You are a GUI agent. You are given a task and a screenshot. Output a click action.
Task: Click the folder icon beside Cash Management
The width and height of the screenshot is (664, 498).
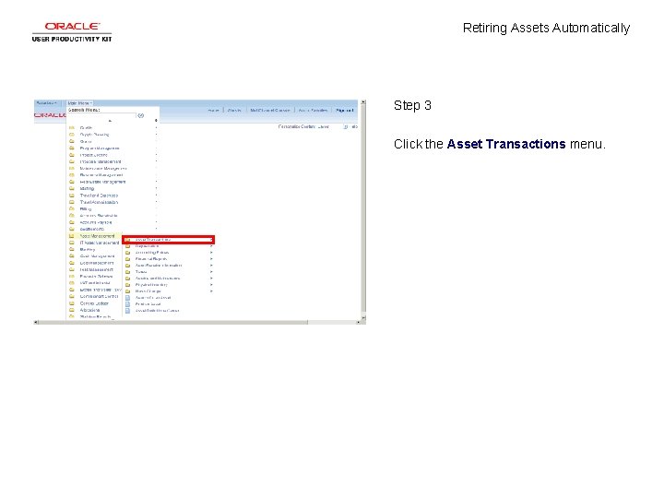[72, 256]
